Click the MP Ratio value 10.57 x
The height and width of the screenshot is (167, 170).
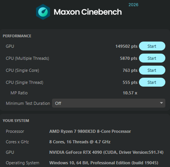coord(130,93)
